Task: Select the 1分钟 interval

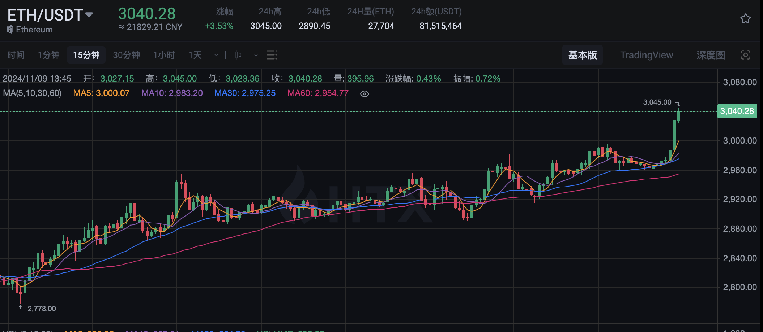Action: [48, 55]
